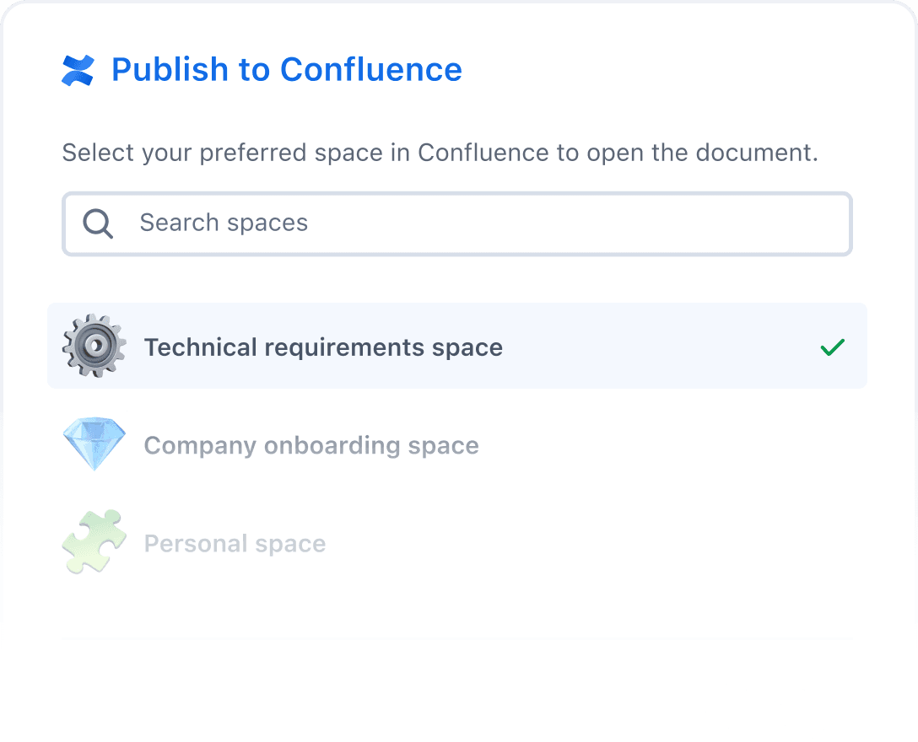Click the magnifying glass search icon
The height and width of the screenshot is (742, 918).
click(98, 223)
